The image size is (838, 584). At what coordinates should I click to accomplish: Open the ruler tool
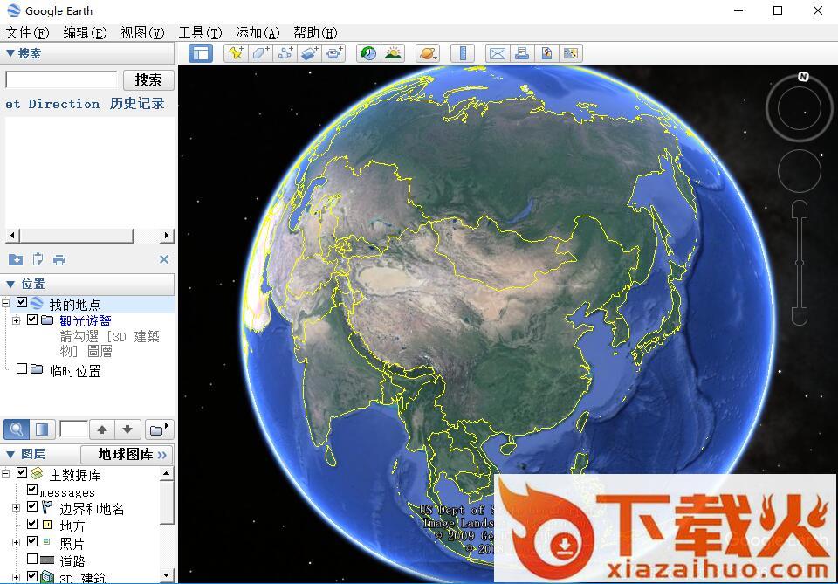click(463, 53)
